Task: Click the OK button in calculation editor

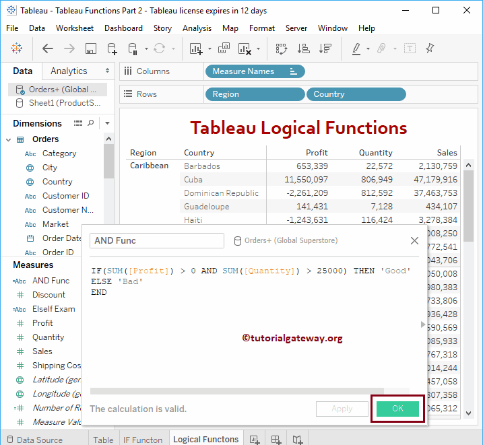Action: click(x=397, y=409)
